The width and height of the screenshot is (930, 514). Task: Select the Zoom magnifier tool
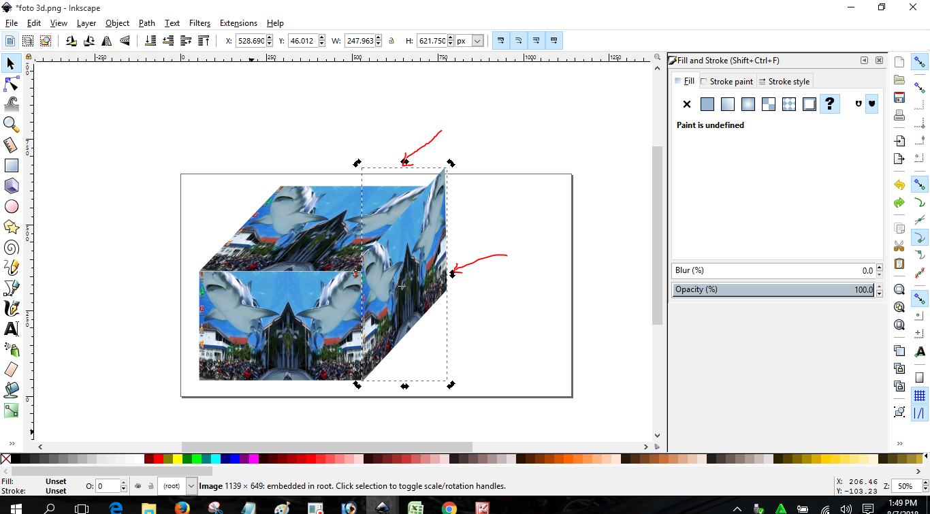click(11, 124)
